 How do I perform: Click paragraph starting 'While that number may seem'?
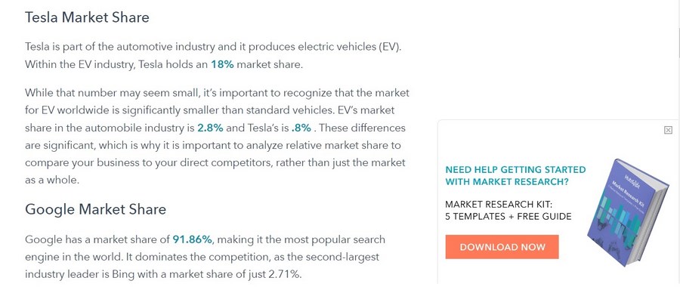coord(217,137)
